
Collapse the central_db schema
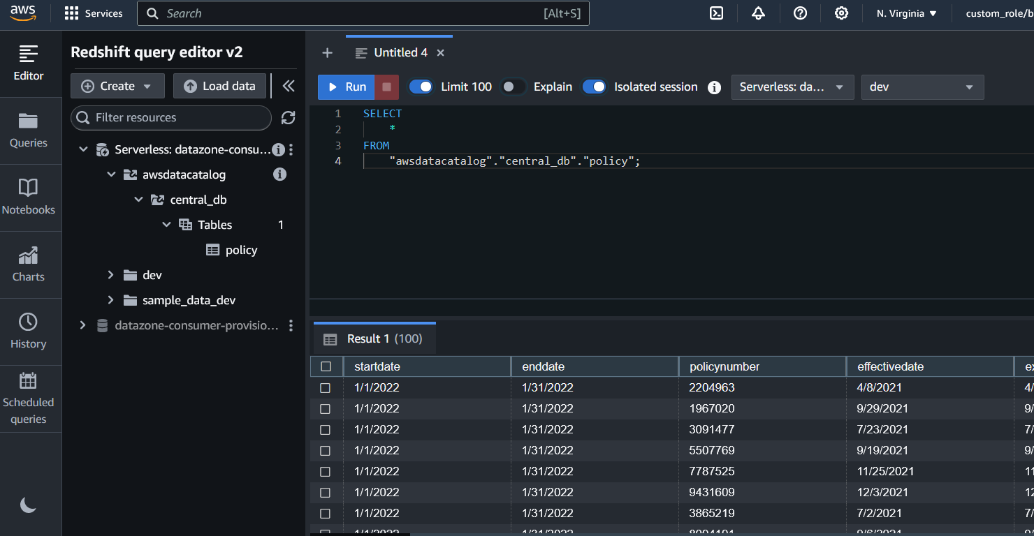click(138, 199)
